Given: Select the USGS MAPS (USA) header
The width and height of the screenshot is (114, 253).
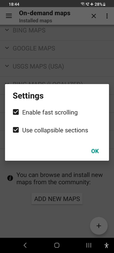Looking at the screenshot, I should click(57, 66).
